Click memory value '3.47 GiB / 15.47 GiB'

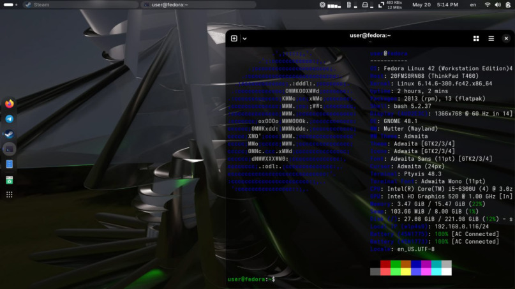[x=431, y=204]
